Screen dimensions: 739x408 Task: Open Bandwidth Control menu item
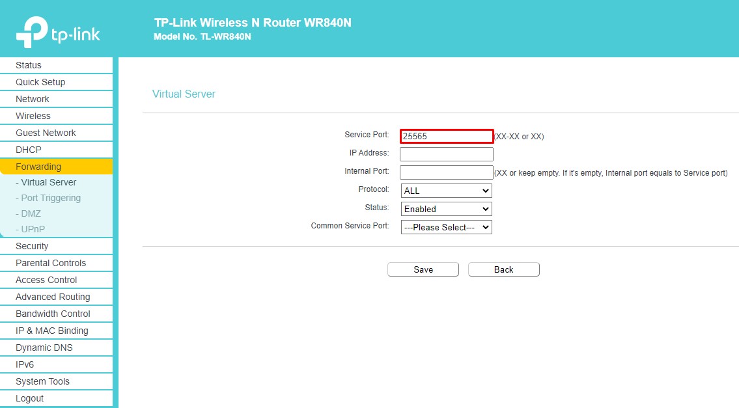[56, 314]
